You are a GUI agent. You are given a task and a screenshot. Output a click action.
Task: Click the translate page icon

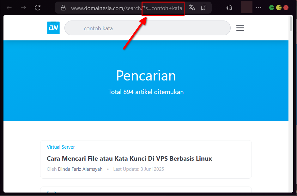(192, 8)
